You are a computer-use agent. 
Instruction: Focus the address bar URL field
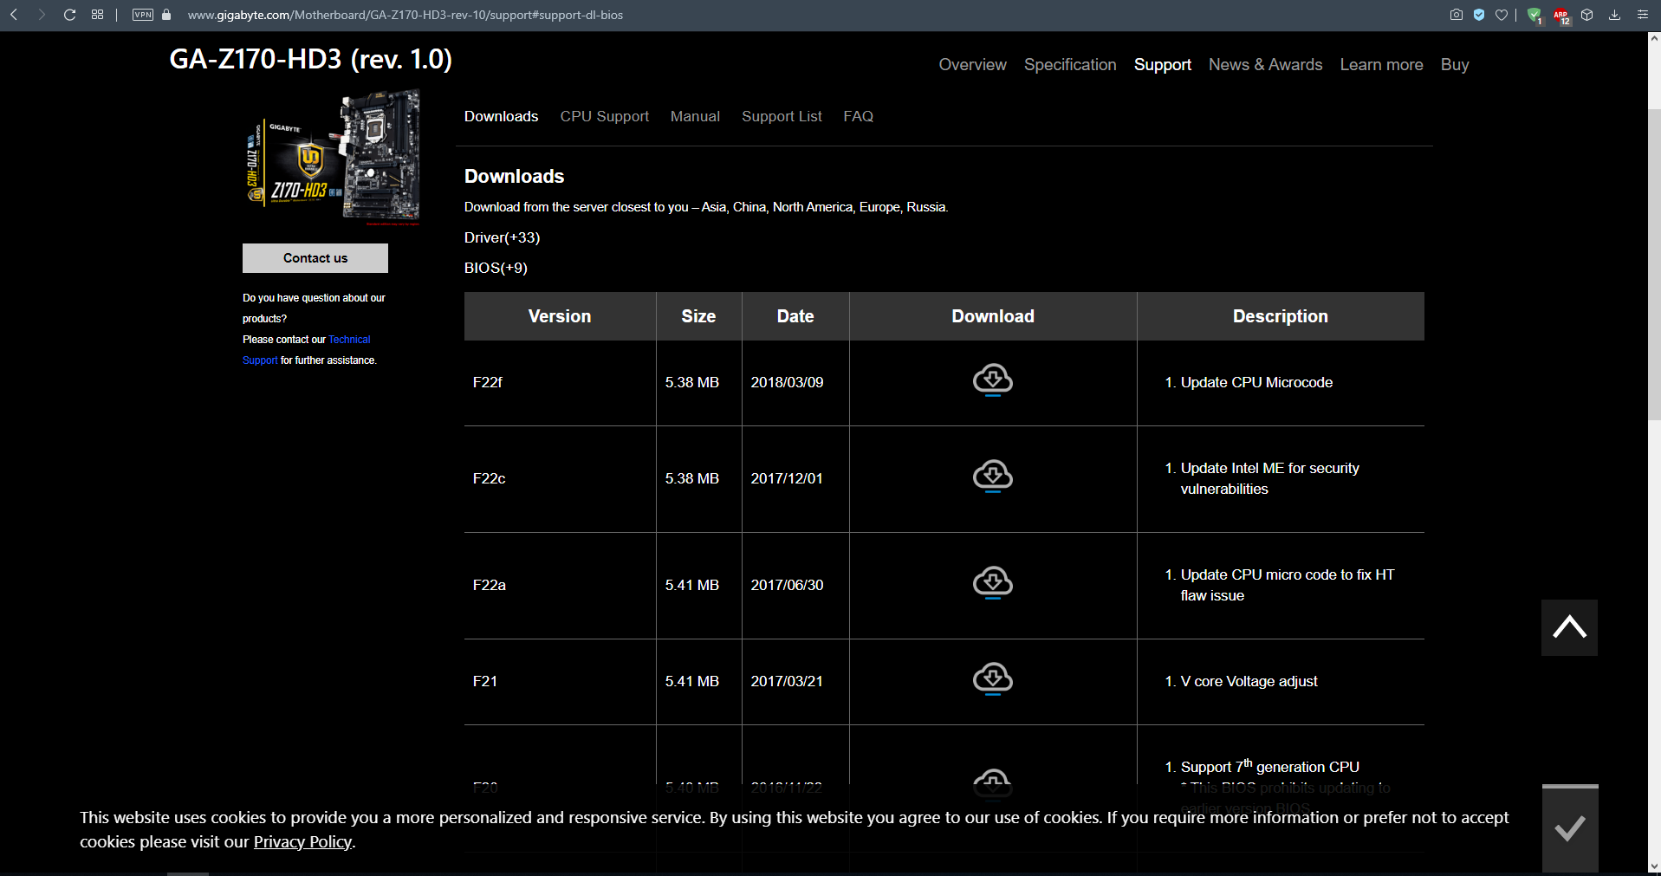(x=406, y=15)
